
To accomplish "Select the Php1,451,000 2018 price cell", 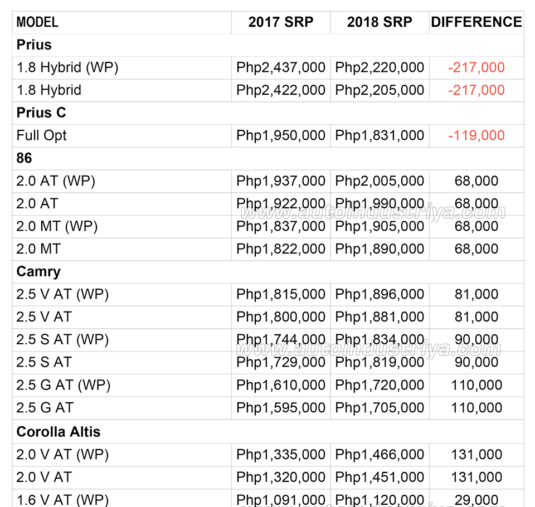I will [380, 477].
